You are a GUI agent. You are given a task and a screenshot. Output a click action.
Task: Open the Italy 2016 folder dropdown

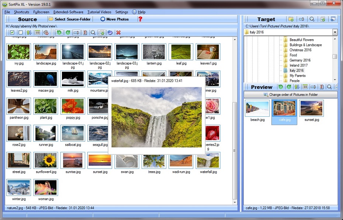coord(335,32)
